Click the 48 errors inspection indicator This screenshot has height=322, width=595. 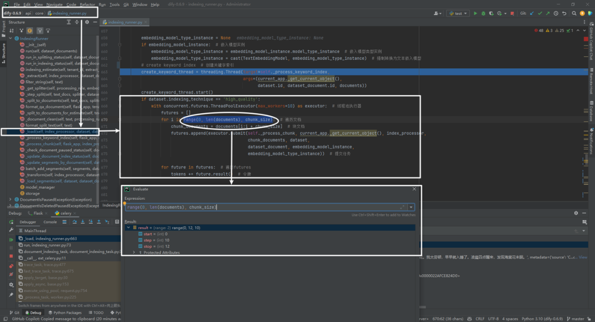tap(539, 31)
